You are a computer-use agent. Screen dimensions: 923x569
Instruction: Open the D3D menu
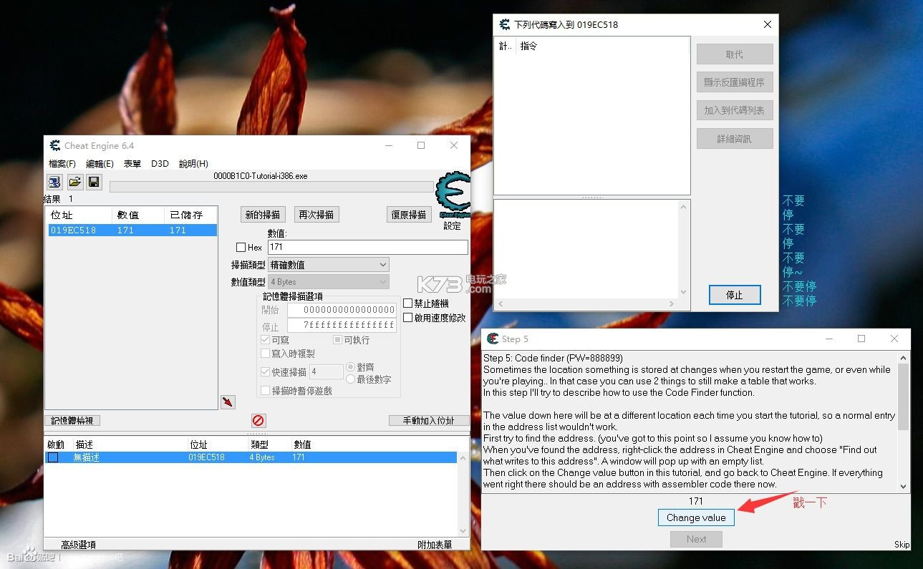160,163
